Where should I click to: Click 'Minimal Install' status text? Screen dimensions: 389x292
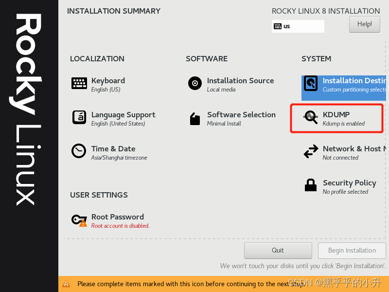(x=224, y=124)
